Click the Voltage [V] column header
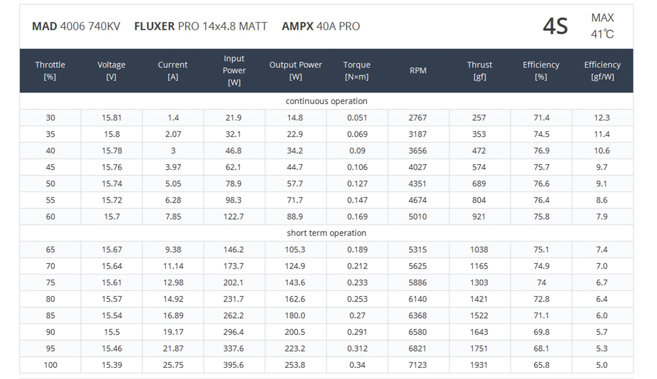 click(112, 71)
